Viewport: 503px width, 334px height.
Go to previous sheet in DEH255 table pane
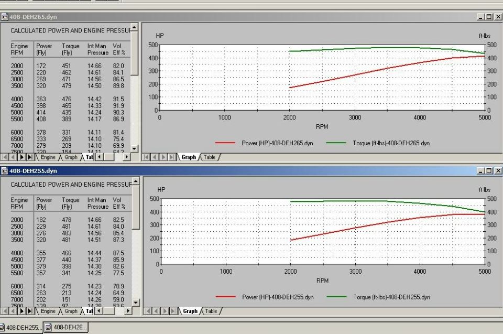tap(13, 311)
